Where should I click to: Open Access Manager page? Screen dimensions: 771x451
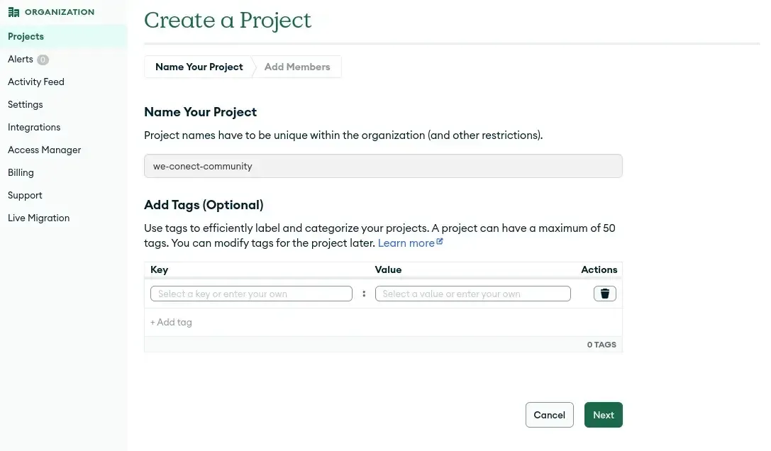[44, 150]
